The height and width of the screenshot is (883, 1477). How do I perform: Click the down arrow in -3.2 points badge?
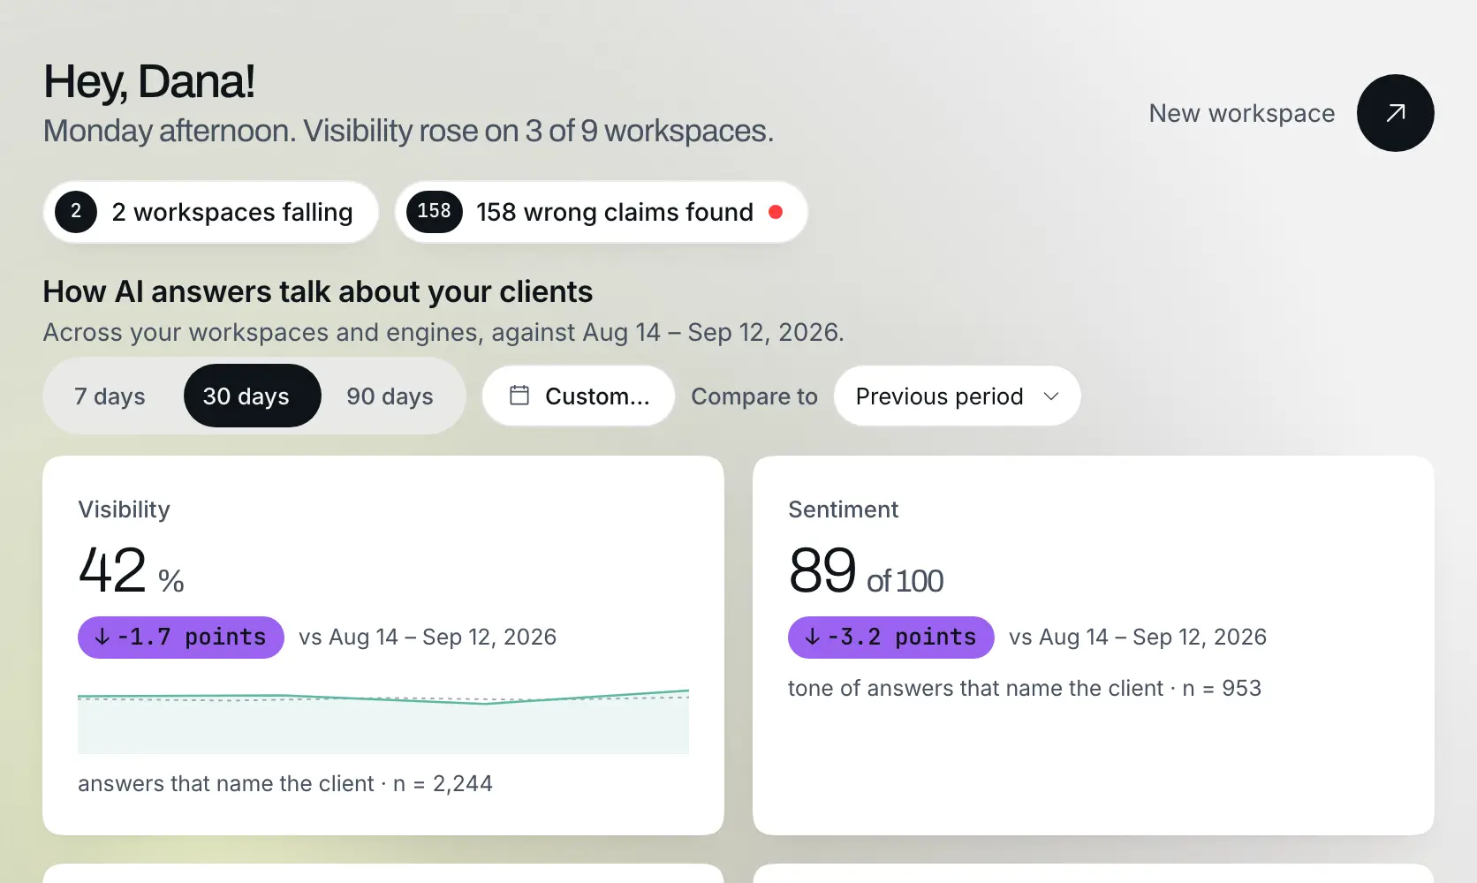tap(813, 637)
